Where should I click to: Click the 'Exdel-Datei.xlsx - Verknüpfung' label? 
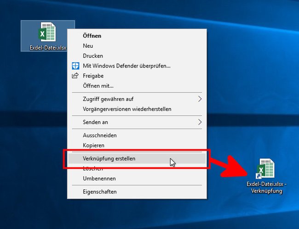[x=267, y=187]
